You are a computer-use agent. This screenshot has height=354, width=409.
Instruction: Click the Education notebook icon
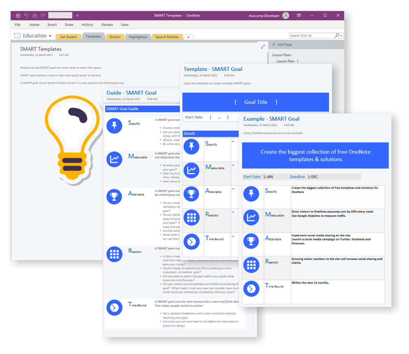point(17,36)
